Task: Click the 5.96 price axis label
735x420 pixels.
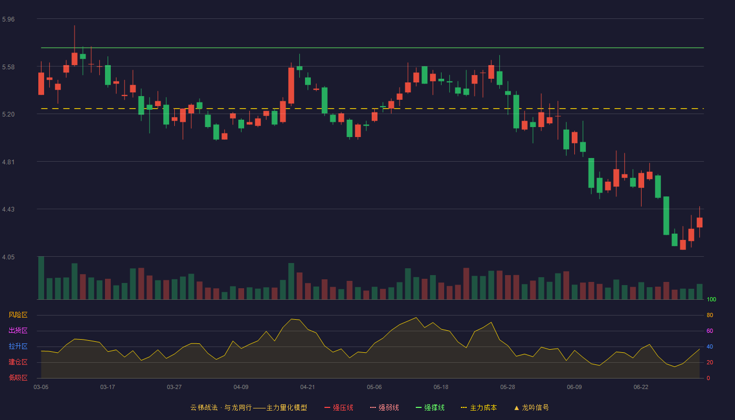Action: (x=8, y=19)
